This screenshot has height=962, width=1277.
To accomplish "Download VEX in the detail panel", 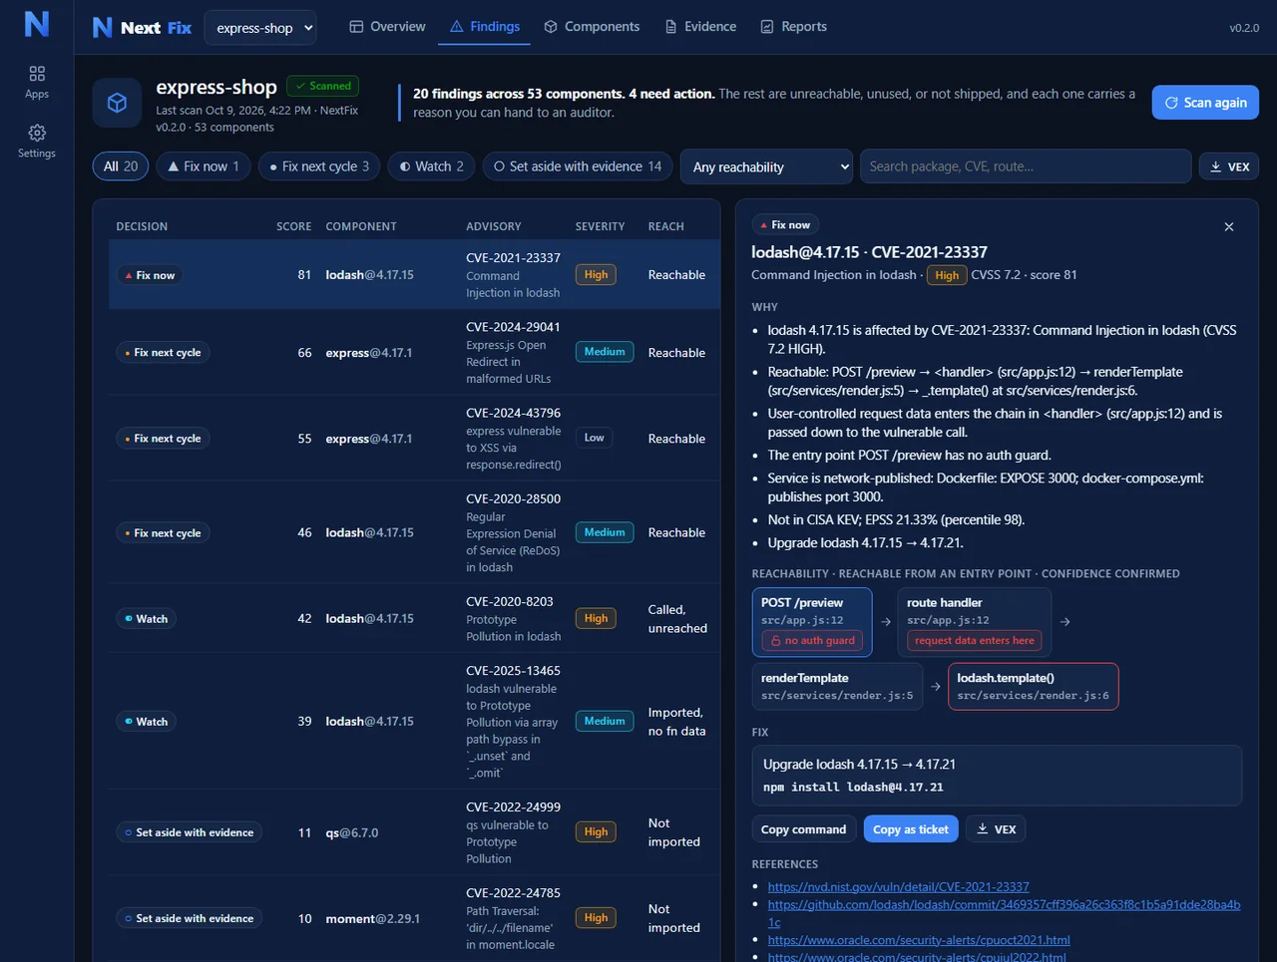I will pos(996,829).
